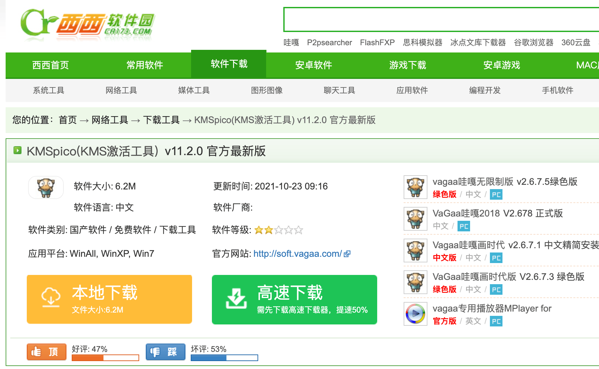This screenshot has width=599, height=369.
Task: Click the KMSpico software mascot icon
Action: [x=46, y=187]
